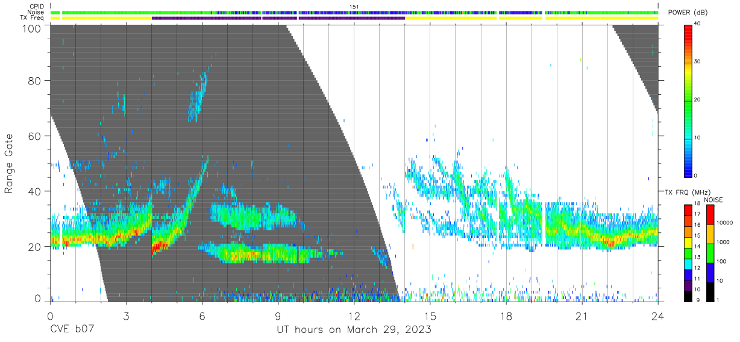Click the Noise row label at top

(x=36, y=12)
